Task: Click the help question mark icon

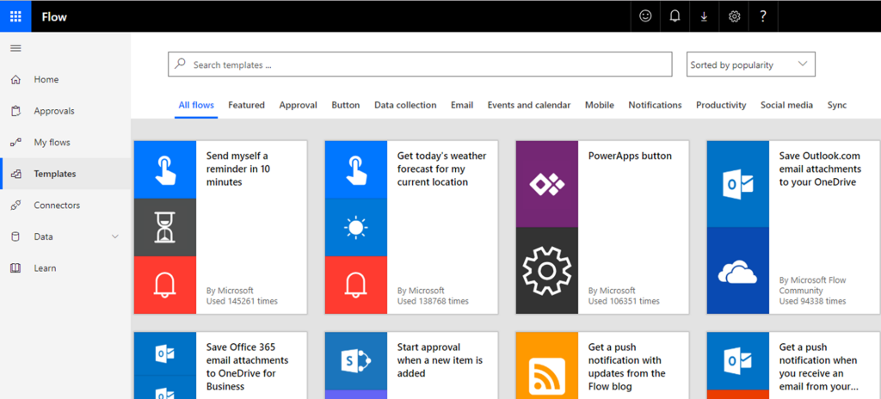Action: (x=763, y=16)
